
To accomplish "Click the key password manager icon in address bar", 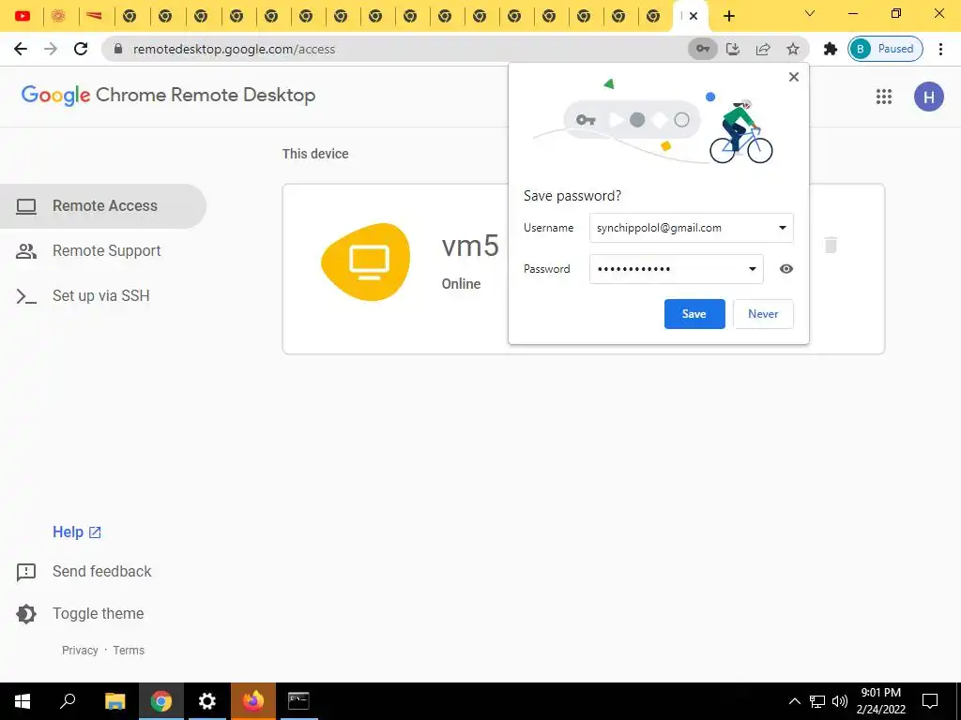I will coord(702,49).
